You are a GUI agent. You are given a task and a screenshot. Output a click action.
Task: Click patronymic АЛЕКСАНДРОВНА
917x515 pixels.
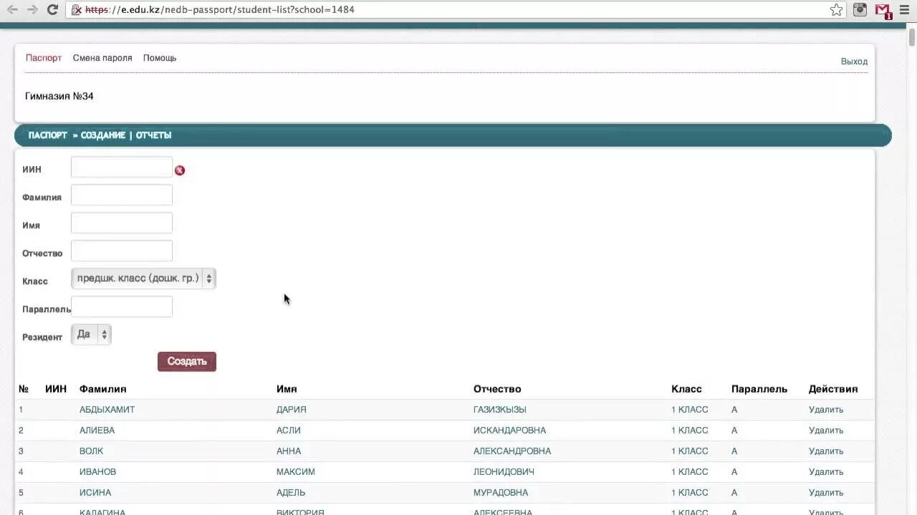[512, 451]
